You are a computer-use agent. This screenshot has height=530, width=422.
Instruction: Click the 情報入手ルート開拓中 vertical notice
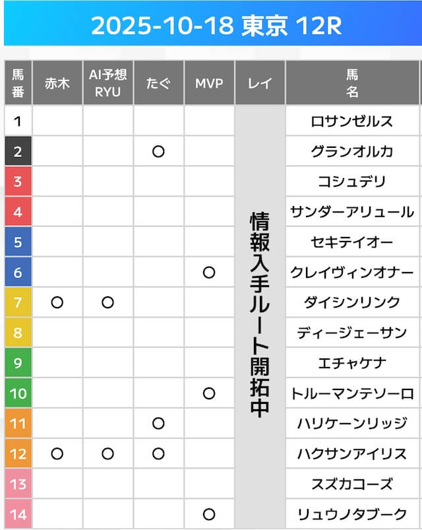[x=260, y=314]
